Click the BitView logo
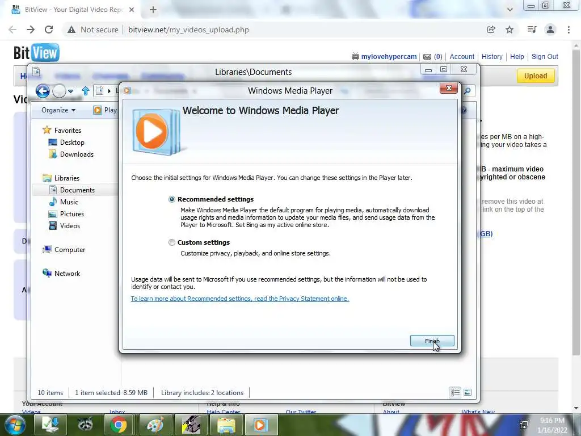 coord(36,53)
